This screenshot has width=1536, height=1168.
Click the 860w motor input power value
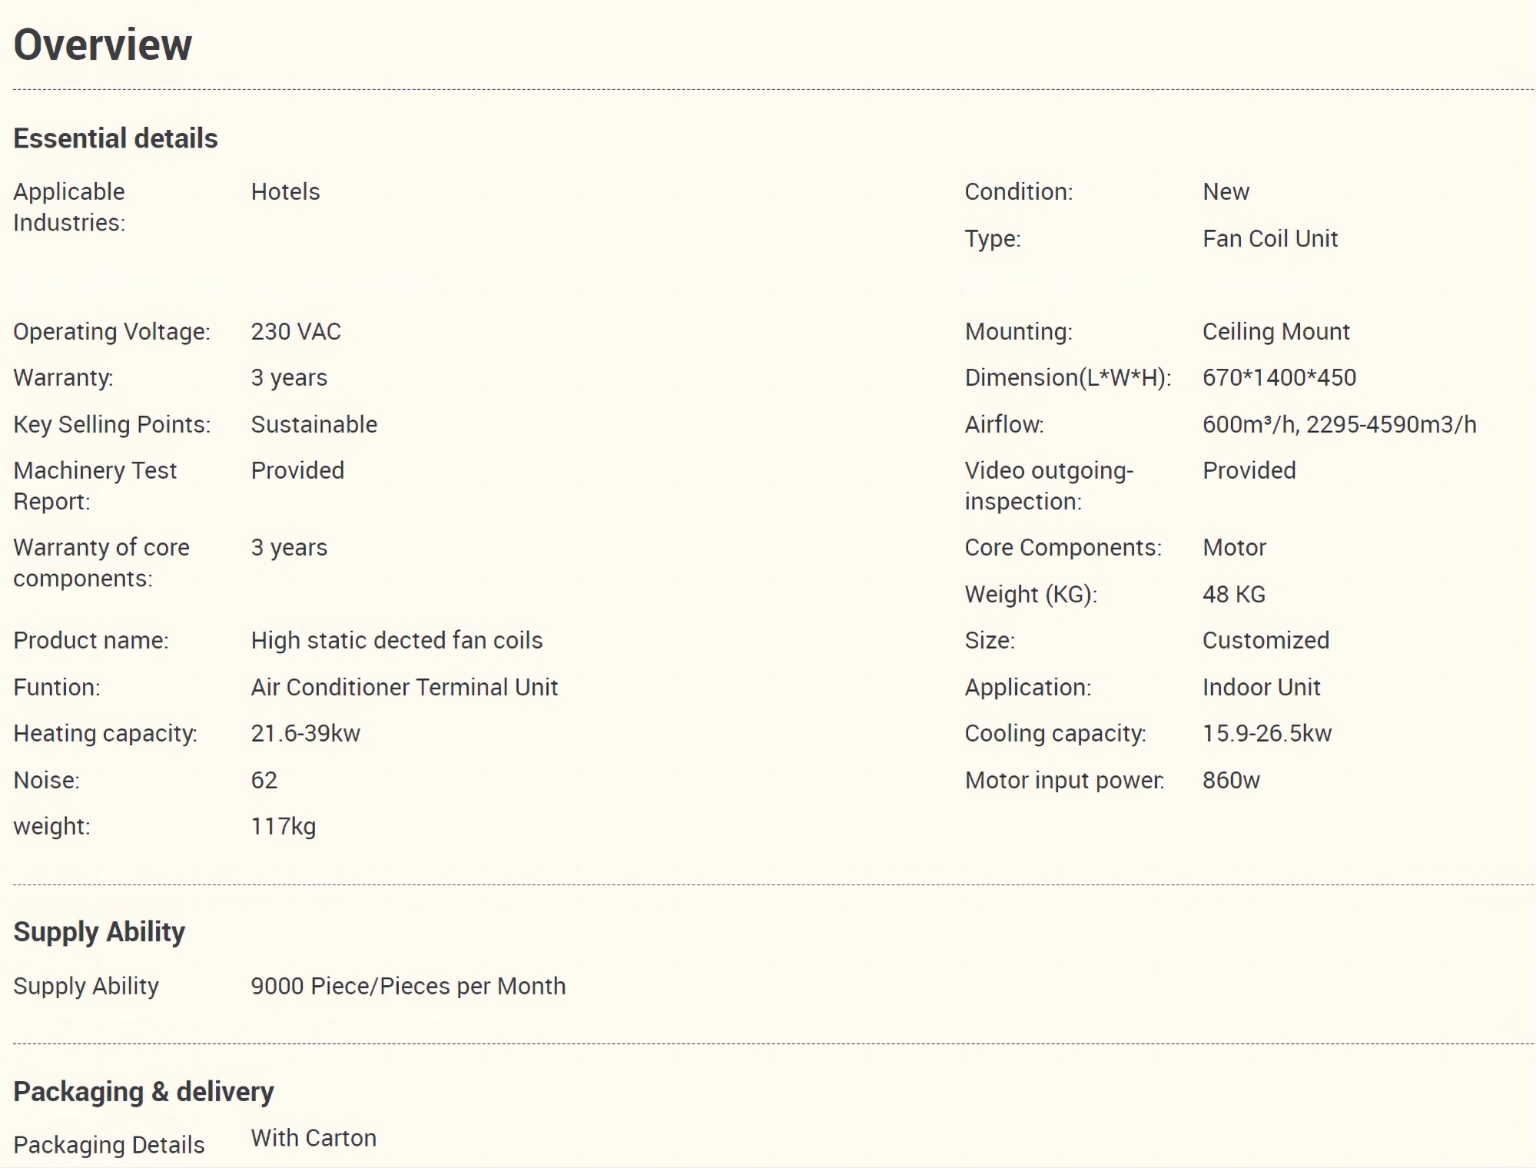tap(1230, 780)
